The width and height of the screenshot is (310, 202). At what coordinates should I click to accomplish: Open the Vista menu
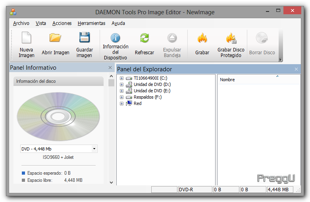[x=41, y=23]
